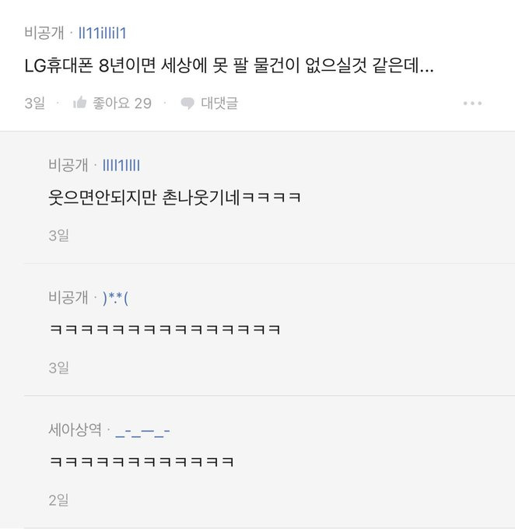This screenshot has width=515, height=529.
Task: Click the 2일 timestamp on last reply
Action: pyautogui.click(x=58, y=500)
